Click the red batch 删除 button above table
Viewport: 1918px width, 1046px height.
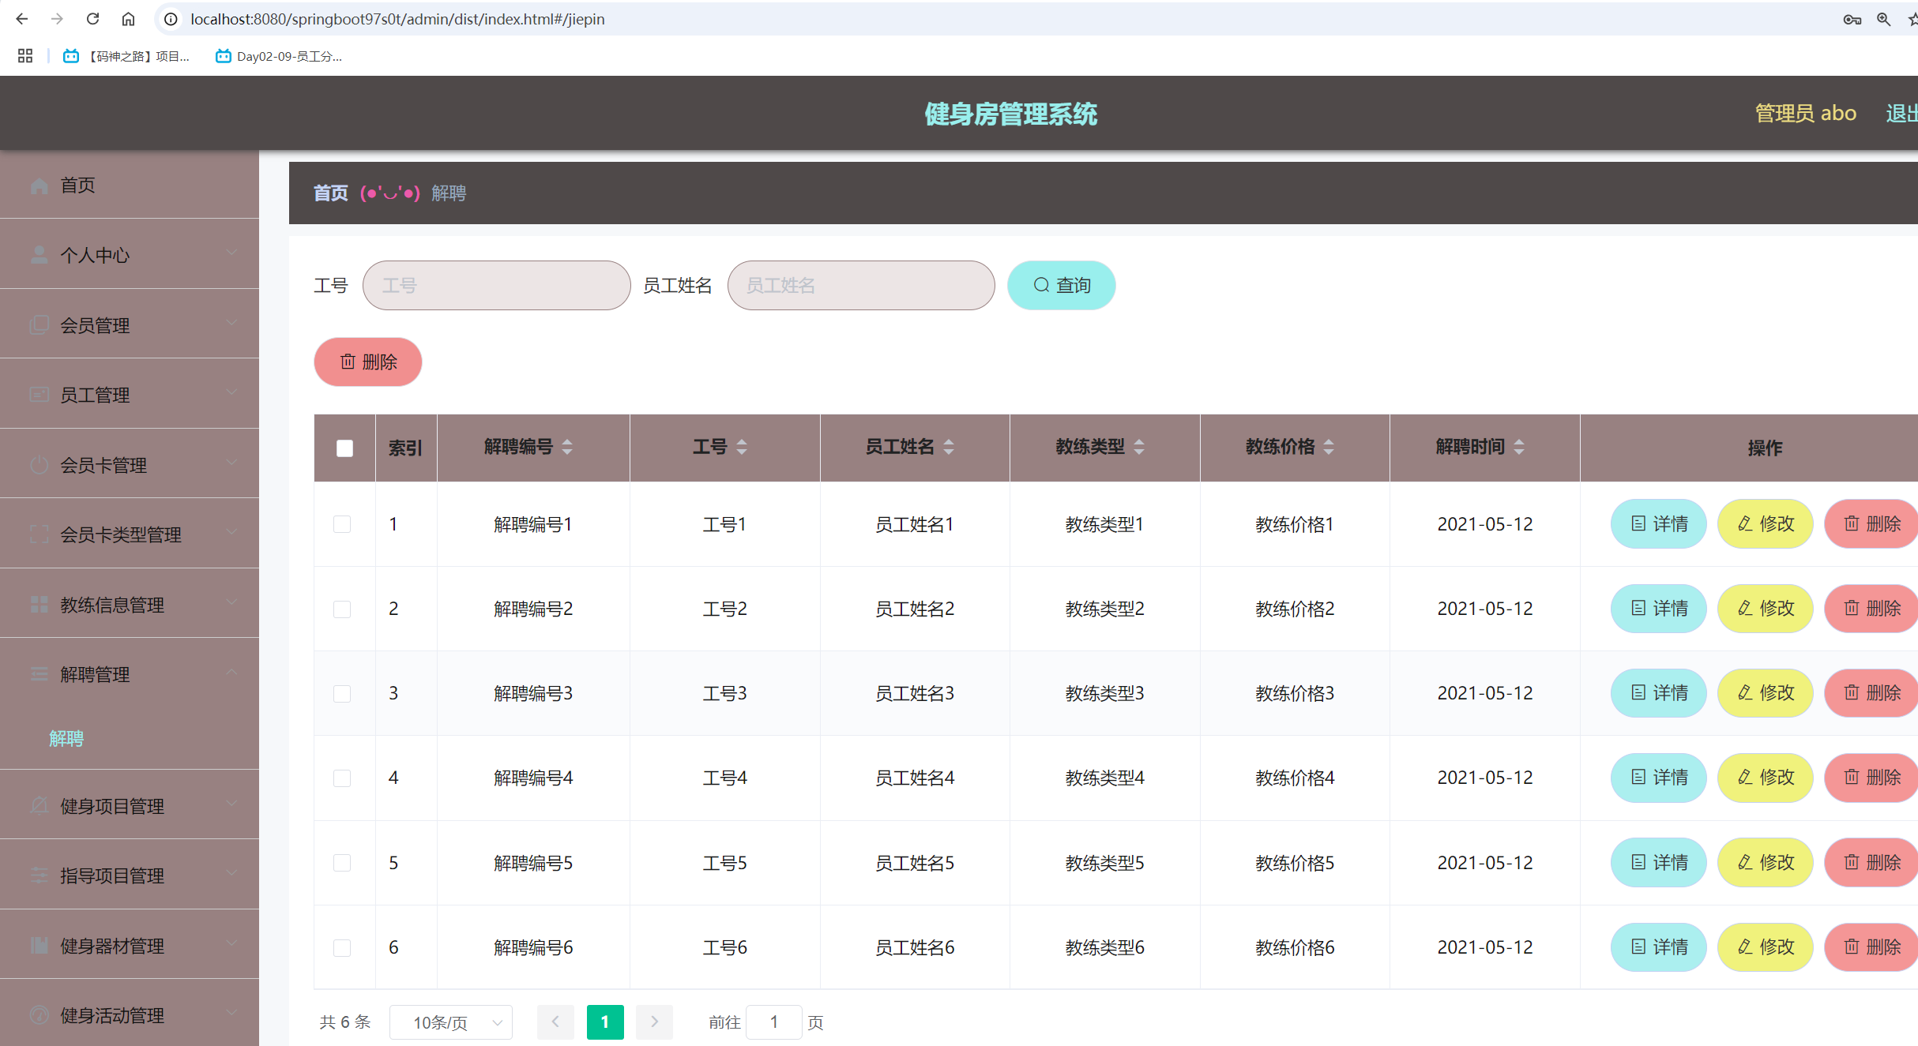[x=367, y=362]
